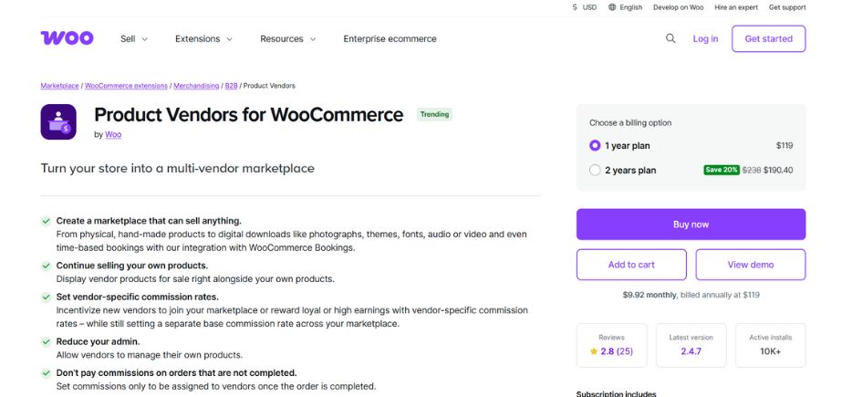Select the 2 years plan option

coord(595,170)
